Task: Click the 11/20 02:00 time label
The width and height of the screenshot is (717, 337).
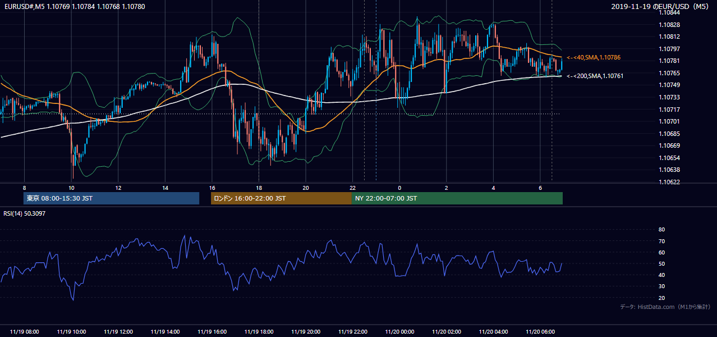Action: (x=446, y=332)
